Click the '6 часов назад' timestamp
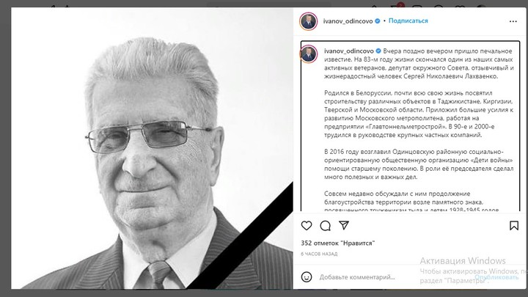 [x=319, y=254]
